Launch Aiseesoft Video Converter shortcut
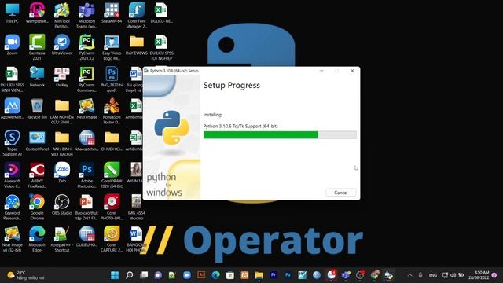 click(x=13, y=175)
